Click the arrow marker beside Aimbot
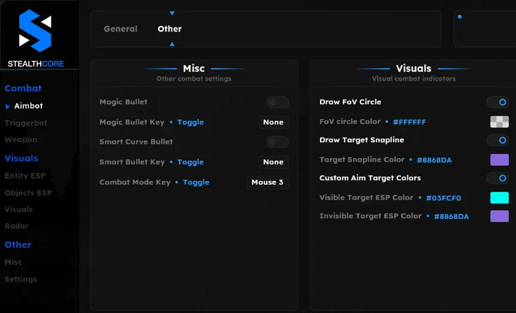The width and height of the screenshot is (516, 313). coord(8,106)
